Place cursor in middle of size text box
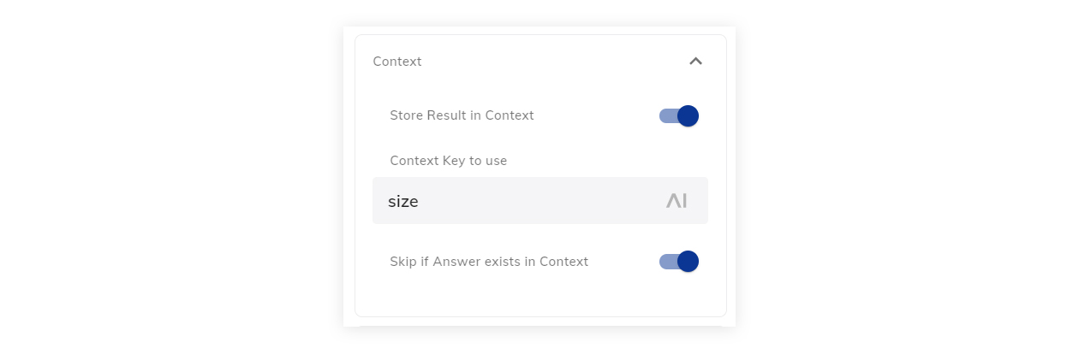This screenshot has height=360, width=1079. click(x=540, y=201)
